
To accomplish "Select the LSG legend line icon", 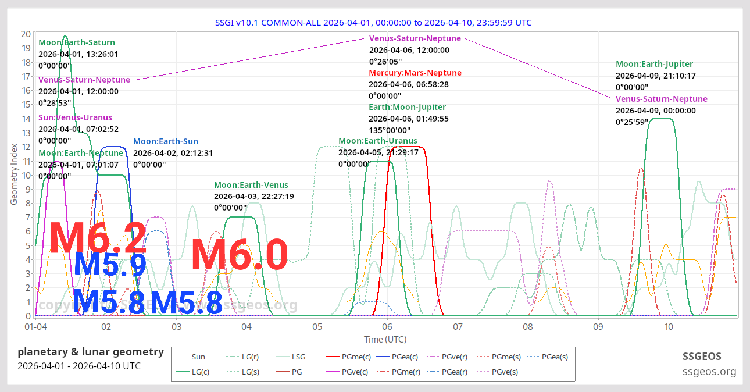I will pyautogui.click(x=282, y=356).
